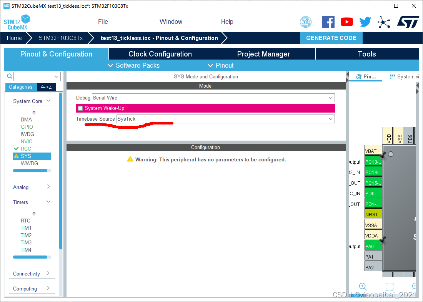Viewport: 423px width, 302px height.
Task: Click the PC14 pin on chip
Action: [x=373, y=172]
